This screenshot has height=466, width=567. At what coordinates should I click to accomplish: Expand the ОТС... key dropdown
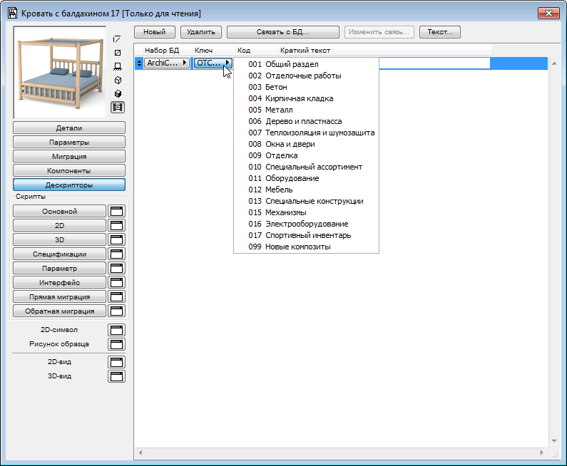[x=213, y=63]
